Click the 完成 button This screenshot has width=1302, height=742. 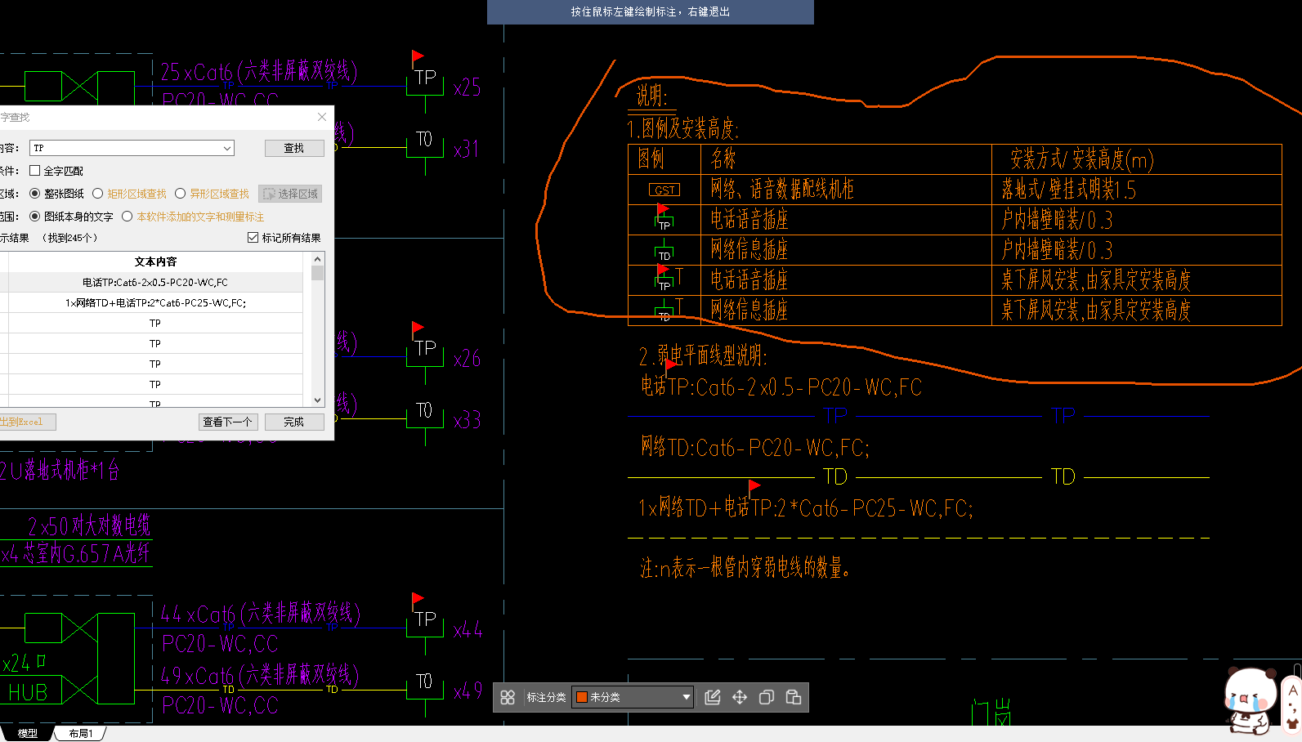(294, 422)
